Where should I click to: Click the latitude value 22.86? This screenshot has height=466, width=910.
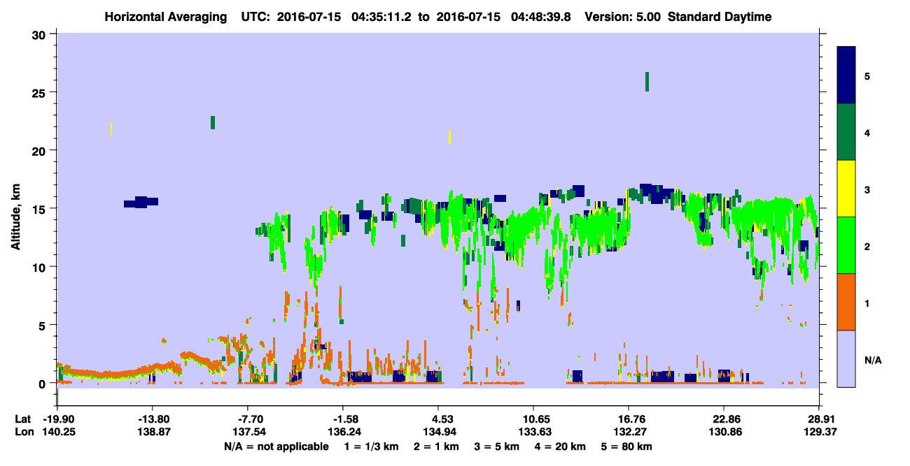(723, 419)
